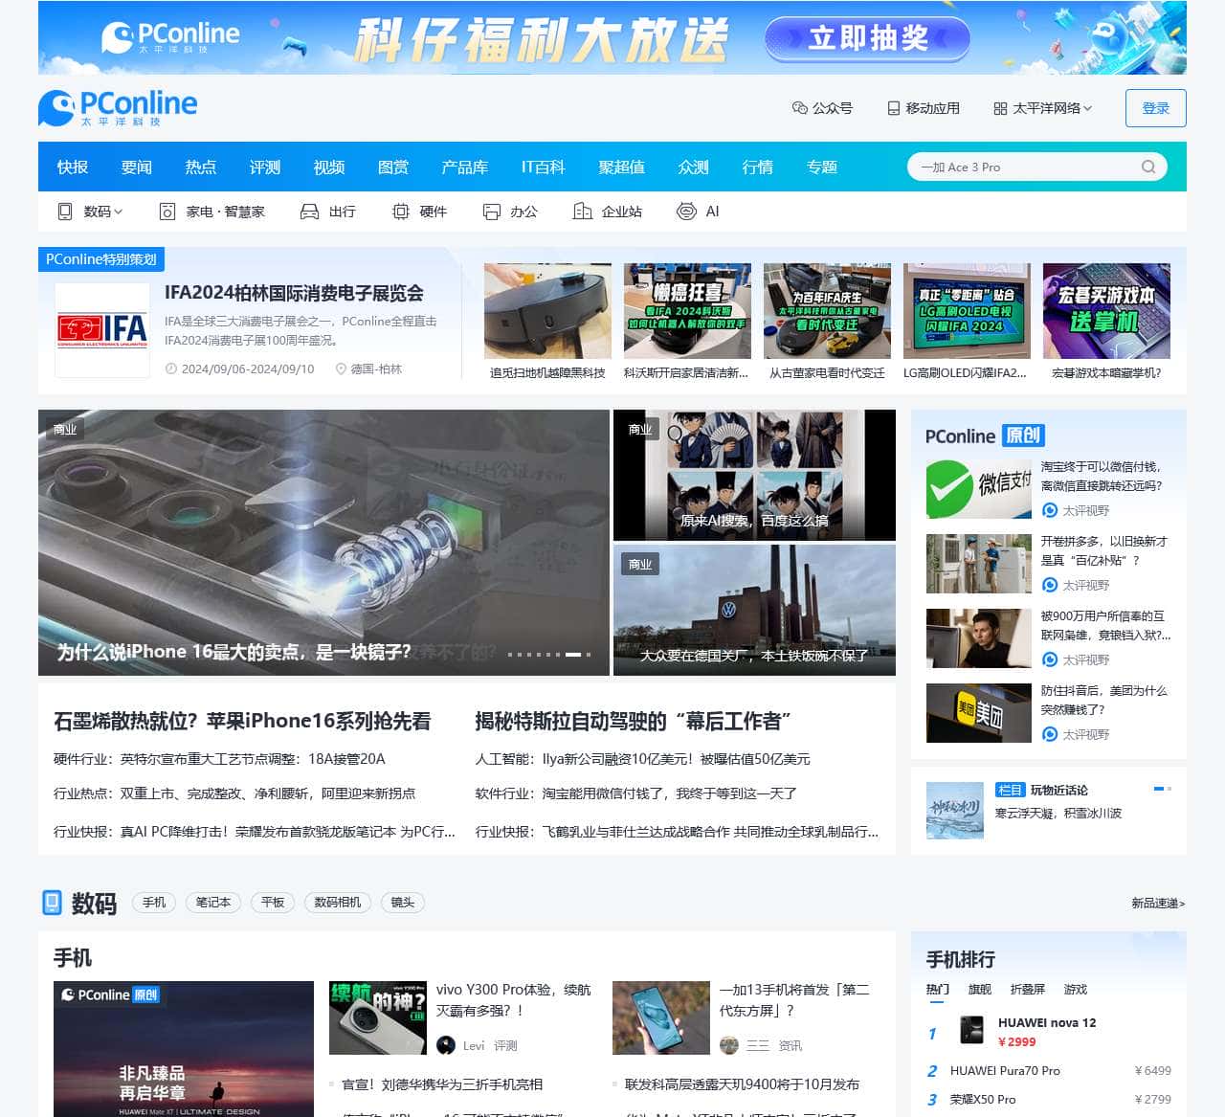This screenshot has width=1225, height=1117.
Task: Click the 数码 phone icon in subnav
Action: [x=65, y=212]
